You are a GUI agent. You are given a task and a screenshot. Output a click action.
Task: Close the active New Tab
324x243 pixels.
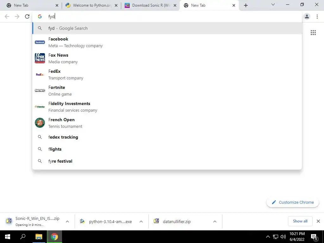[234, 6]
